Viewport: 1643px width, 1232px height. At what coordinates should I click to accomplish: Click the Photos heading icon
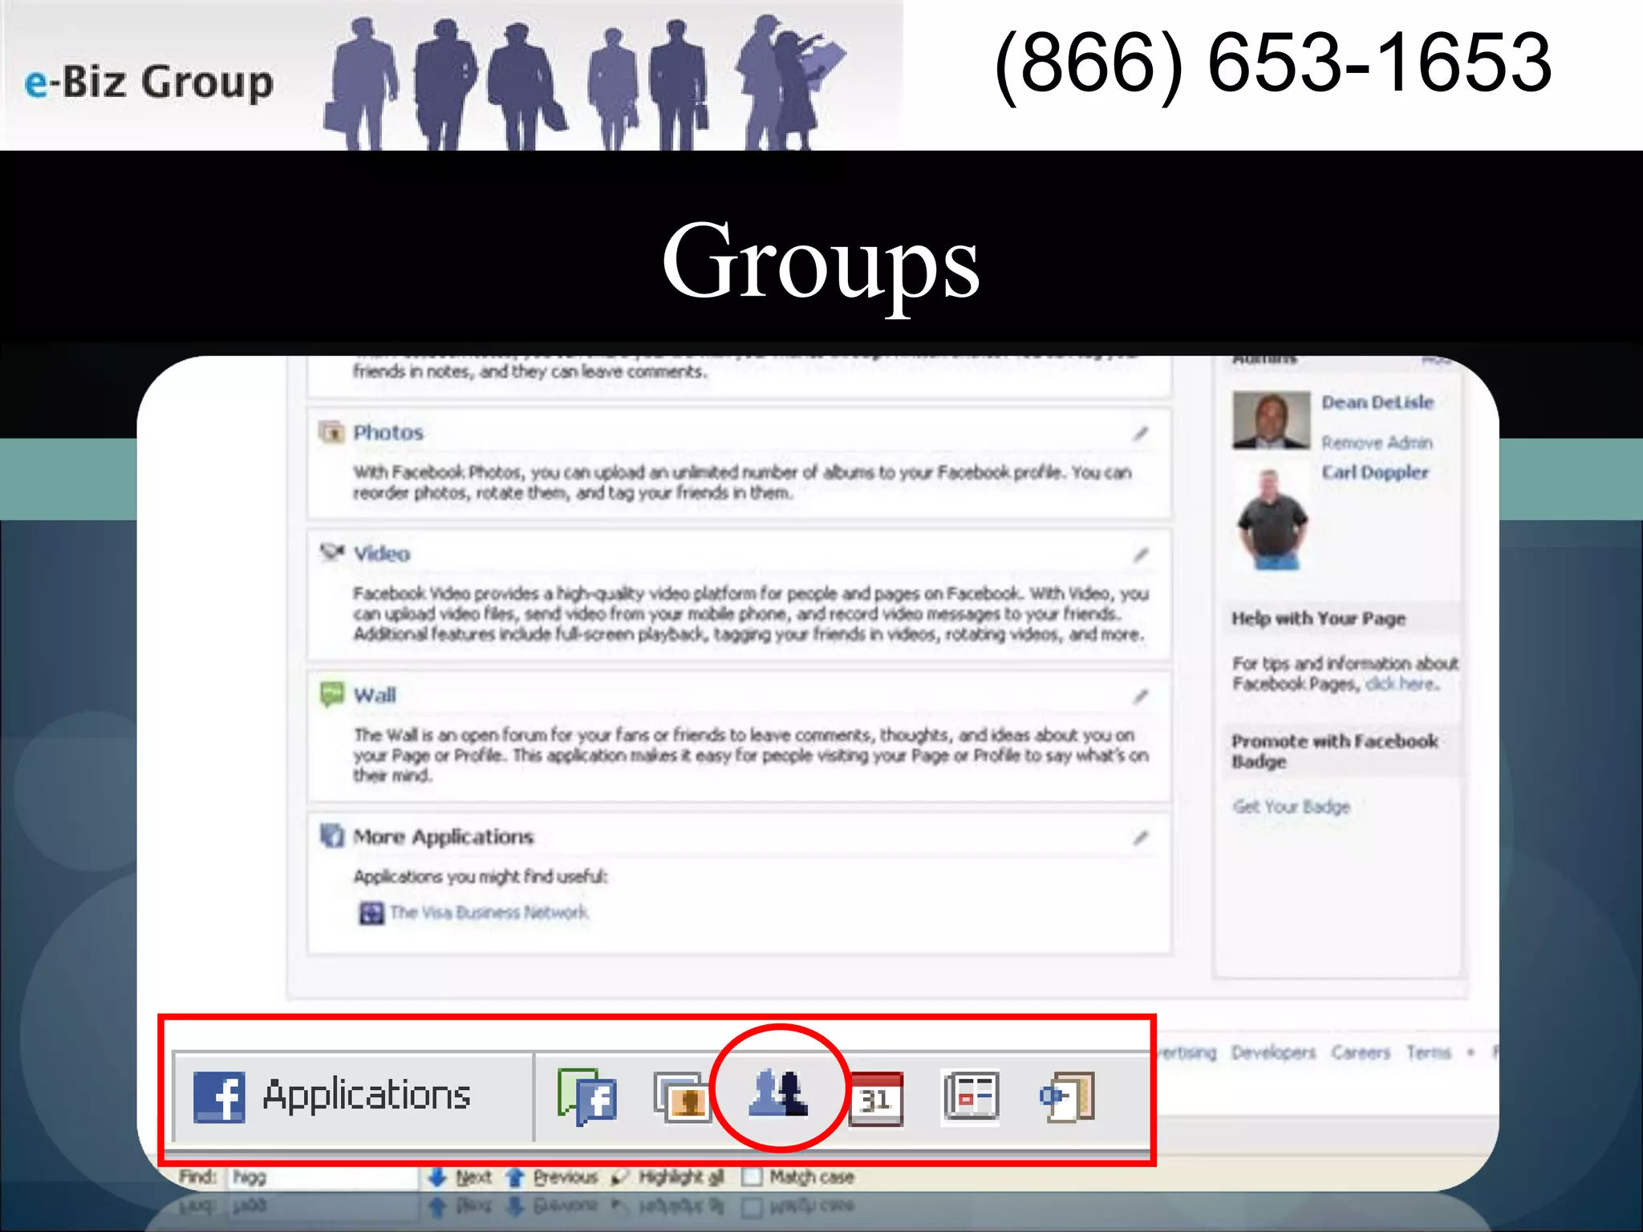pos(331,432)
